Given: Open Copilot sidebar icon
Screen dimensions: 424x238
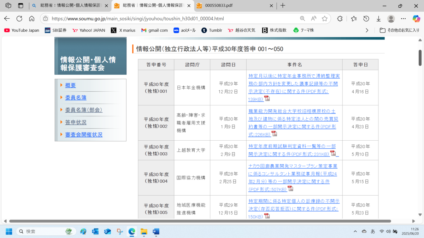Looking at the screenshot, I should click(x=416, y=19).
